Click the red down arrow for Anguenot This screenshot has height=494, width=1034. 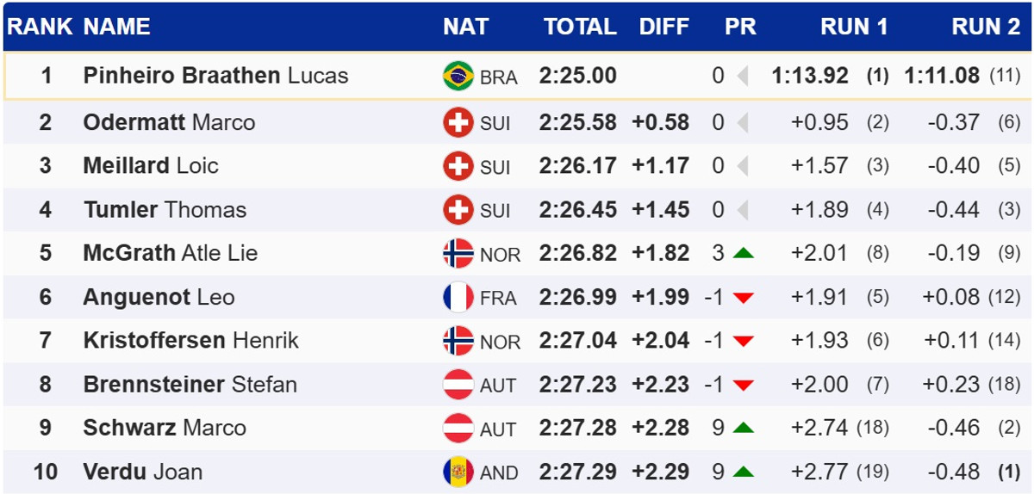[744, 298]
